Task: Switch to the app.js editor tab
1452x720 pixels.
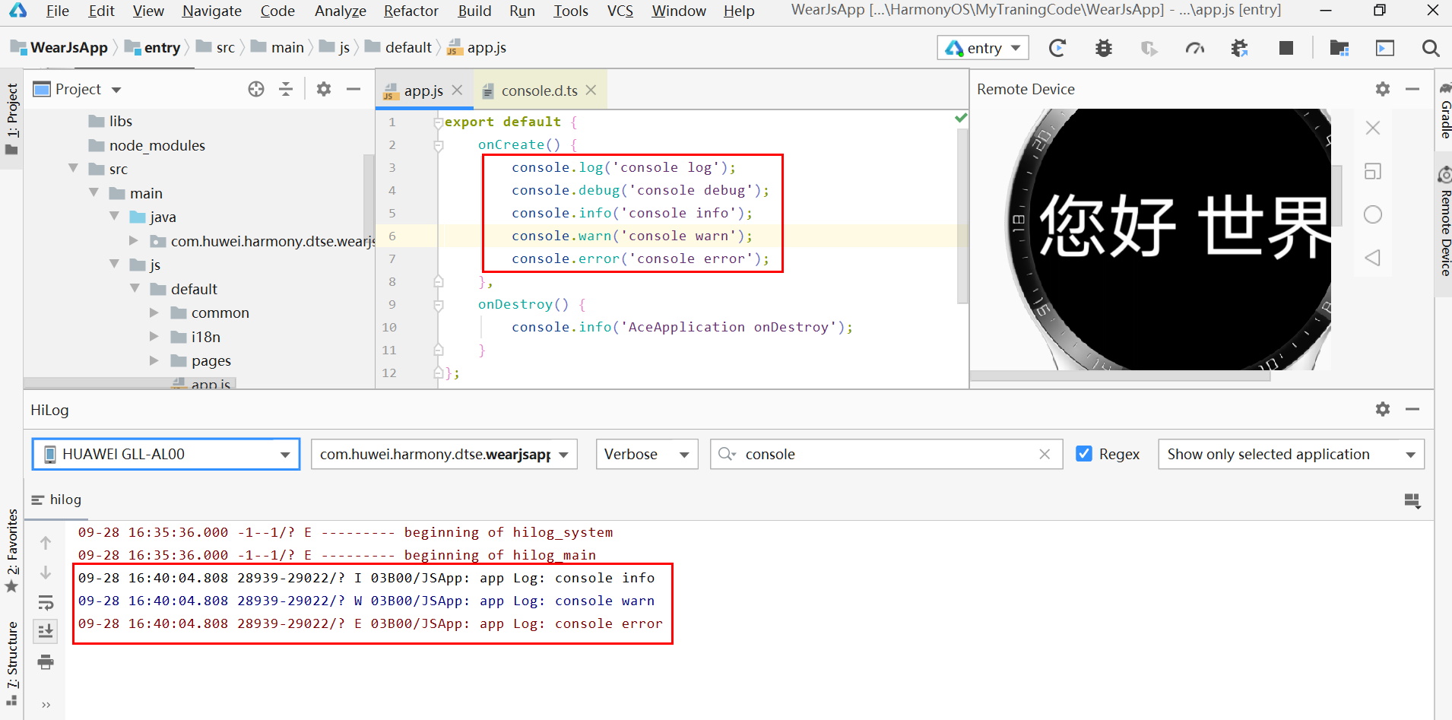Action: 423,90
